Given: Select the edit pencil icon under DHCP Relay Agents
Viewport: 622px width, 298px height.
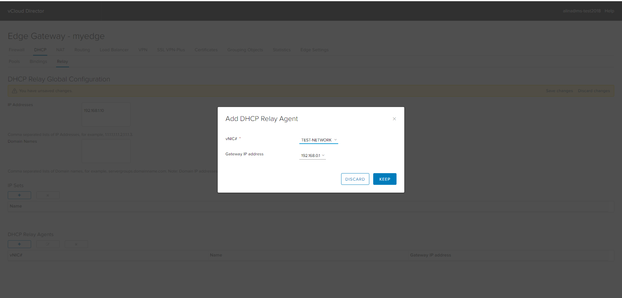Looking at the screenshot, I should [48, 244].
